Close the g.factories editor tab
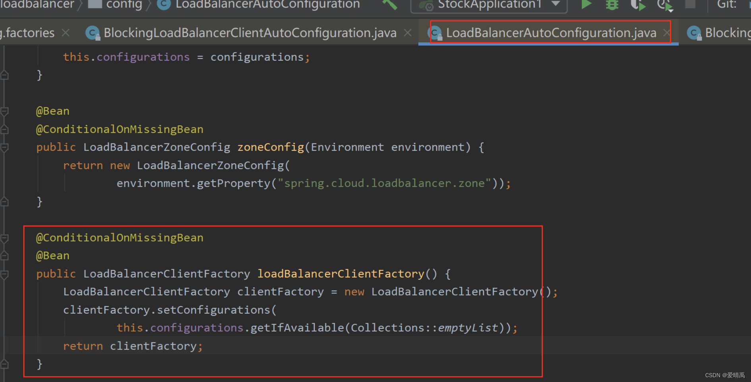Viewport: 751px width, 382px height. point(66,33)
